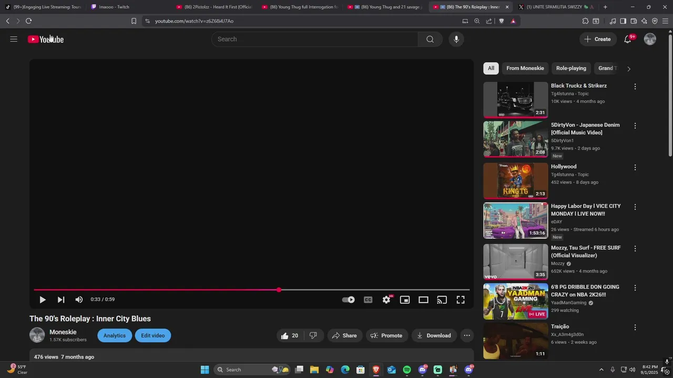This screenshot has height=378, width=673.
Task: Dislike the video
Action: [313, 335]
